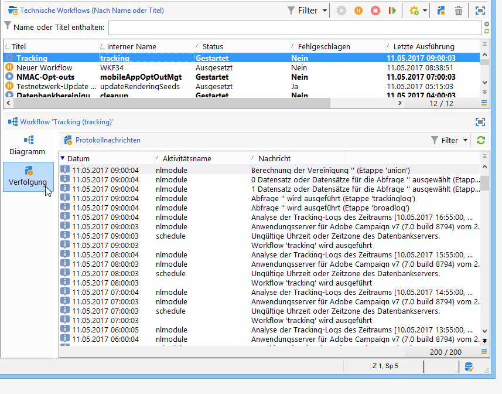Image resolution: width=502 pixels, height=394 pixels.
Task: Switch to the Diagramm tab
Action: (28, 145)
